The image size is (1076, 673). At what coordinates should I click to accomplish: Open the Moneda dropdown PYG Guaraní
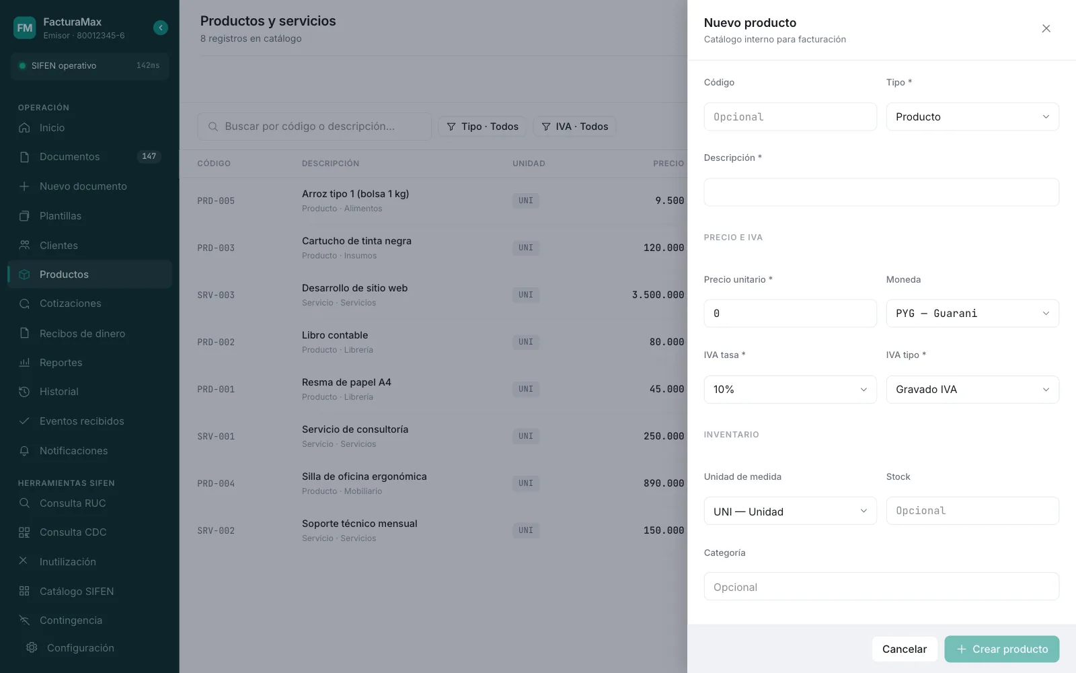972,313
